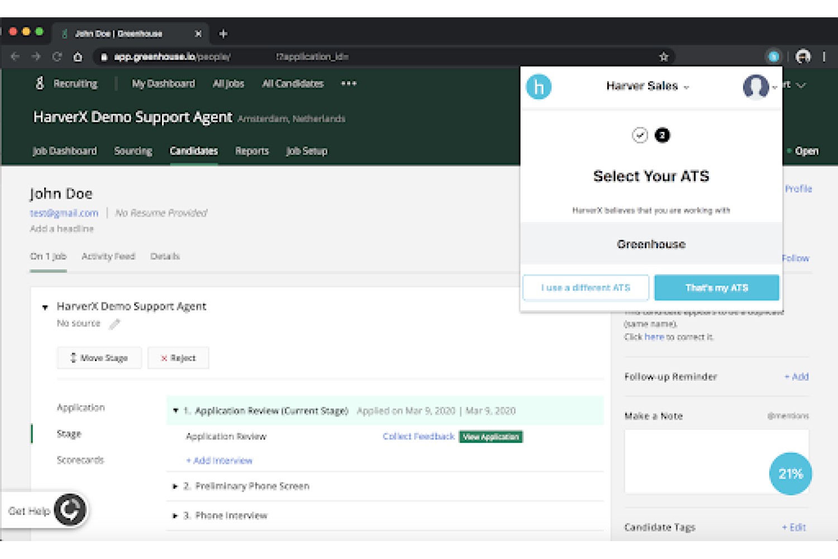838x559 pixels.
Task: Click the Harver h logo in popup
Action: (539, 87)
